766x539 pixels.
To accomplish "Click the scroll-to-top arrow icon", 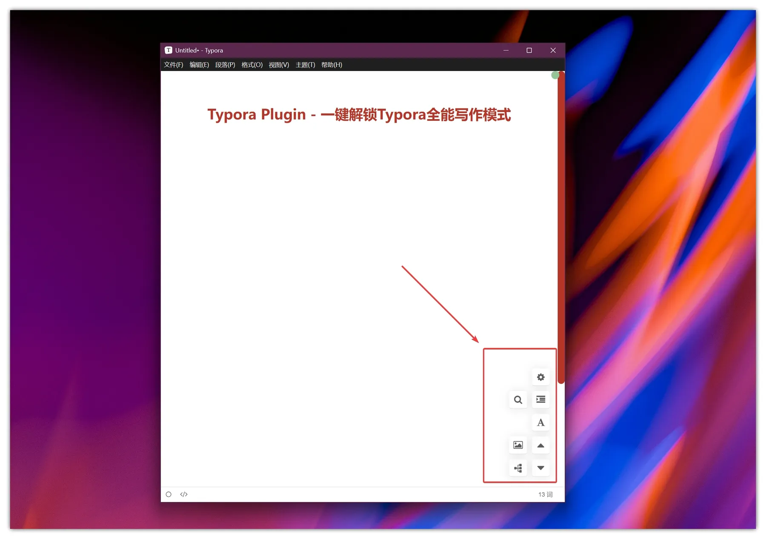I will pos(540,445).
